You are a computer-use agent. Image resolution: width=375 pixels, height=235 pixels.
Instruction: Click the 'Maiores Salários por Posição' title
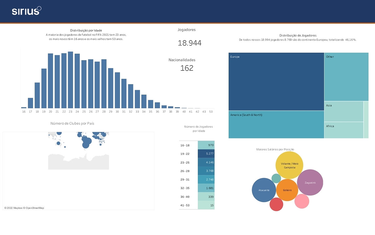[x=275, y=149]
